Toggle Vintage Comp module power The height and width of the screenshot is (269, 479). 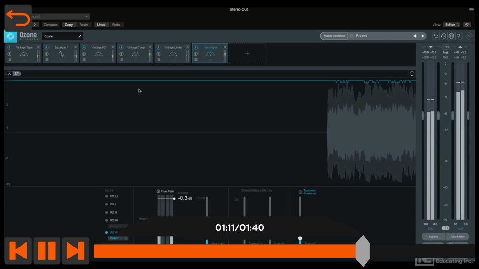point(121,47)
